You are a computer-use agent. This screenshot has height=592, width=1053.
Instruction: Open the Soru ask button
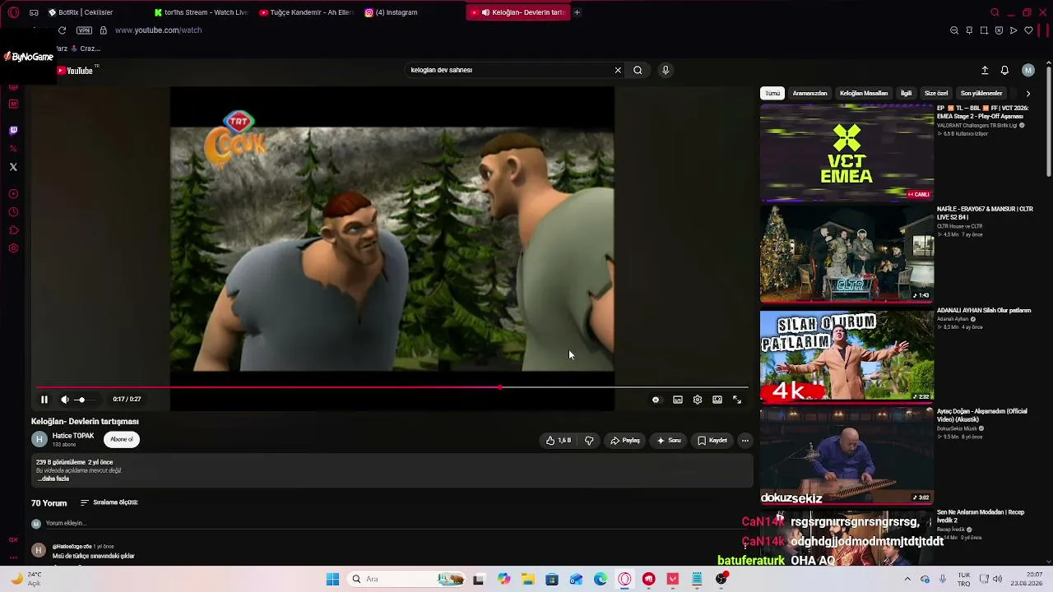pos(668,441)
